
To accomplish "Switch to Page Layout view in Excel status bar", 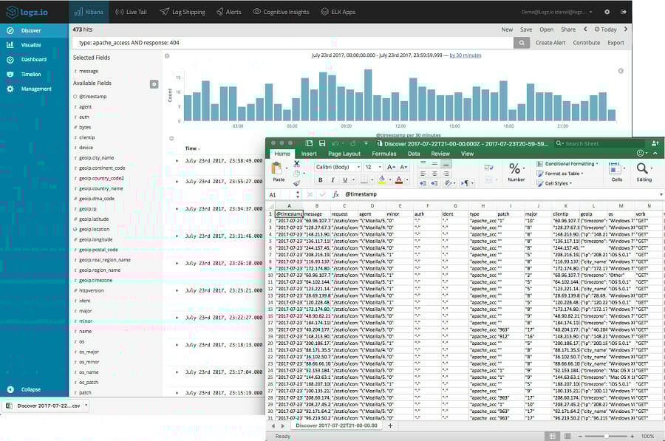I will pyautogui.click(x=567, y=436).
